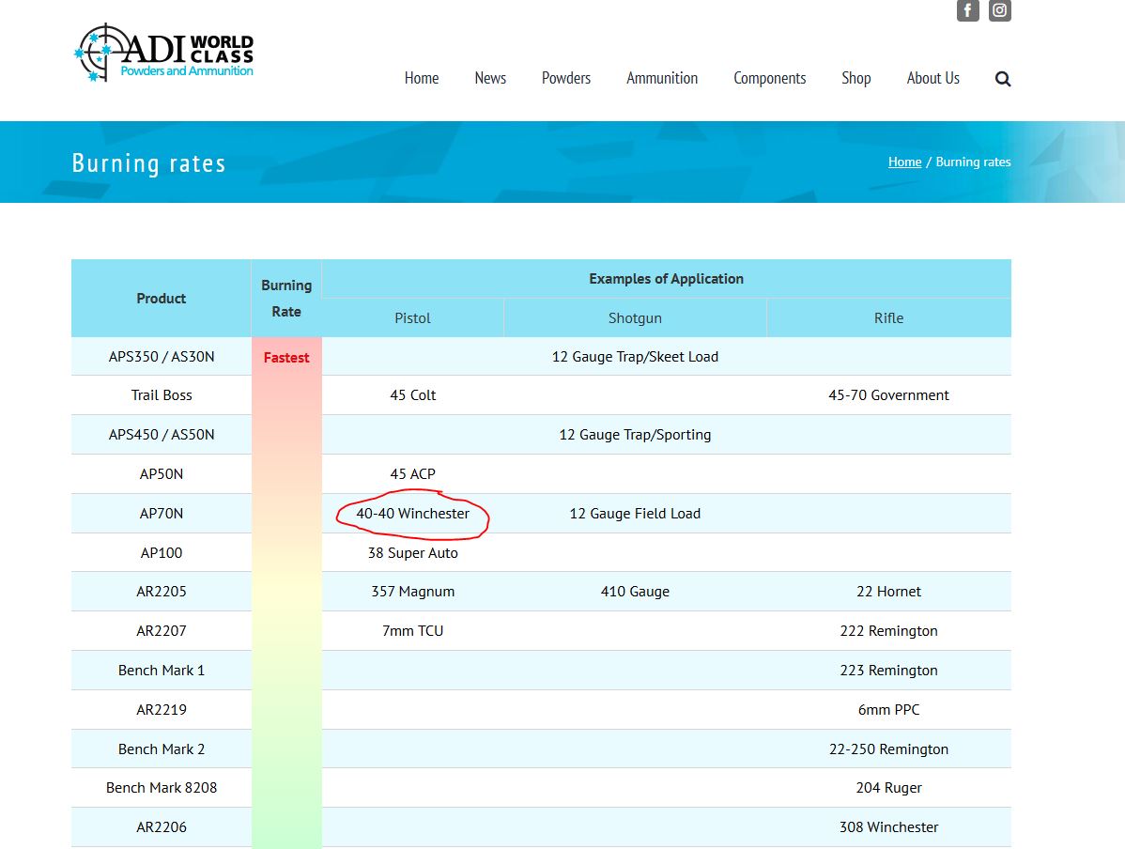This screenshot has height=849, width=1125.
Task: Click the '222 Remington' rifle cell
Action: point(888,631)
